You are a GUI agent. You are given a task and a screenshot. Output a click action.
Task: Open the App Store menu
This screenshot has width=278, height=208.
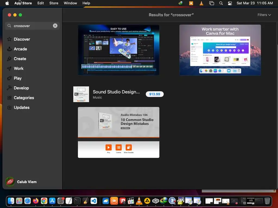point(23,3)
